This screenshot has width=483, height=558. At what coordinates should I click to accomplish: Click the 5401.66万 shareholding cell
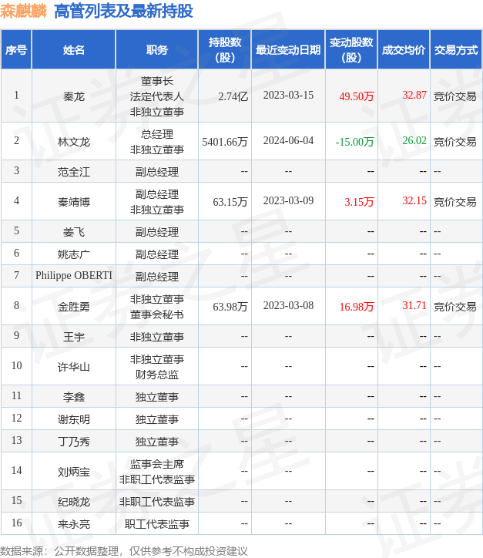point(225,142)
